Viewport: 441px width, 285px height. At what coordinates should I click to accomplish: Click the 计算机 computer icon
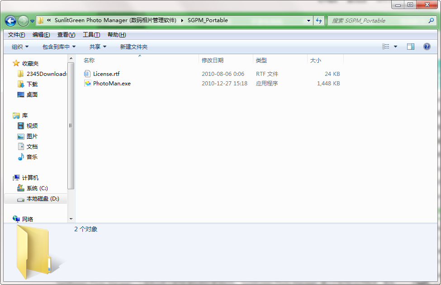coord(16,178)
